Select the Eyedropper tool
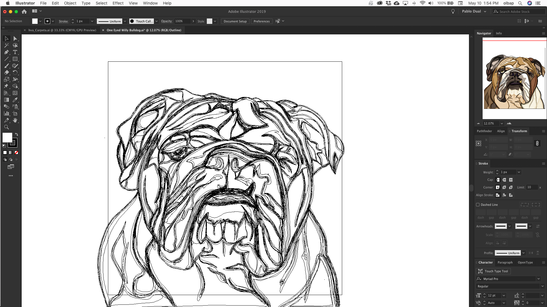Image resolution: width=547 pixels, height=307 pixels. coord(15,100)
